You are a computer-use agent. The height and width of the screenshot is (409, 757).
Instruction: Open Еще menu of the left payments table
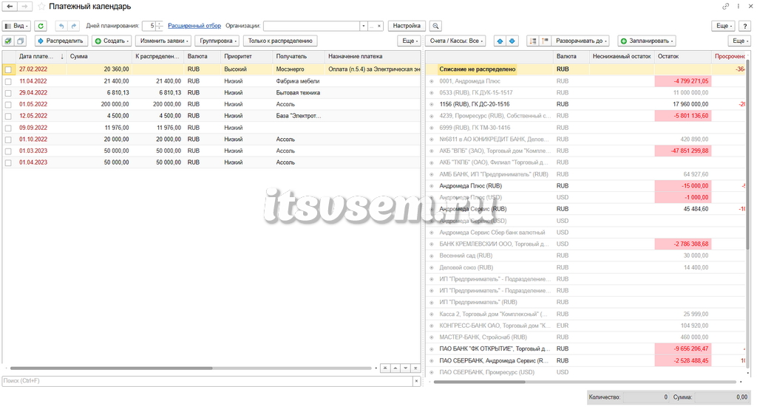[410, 41]
